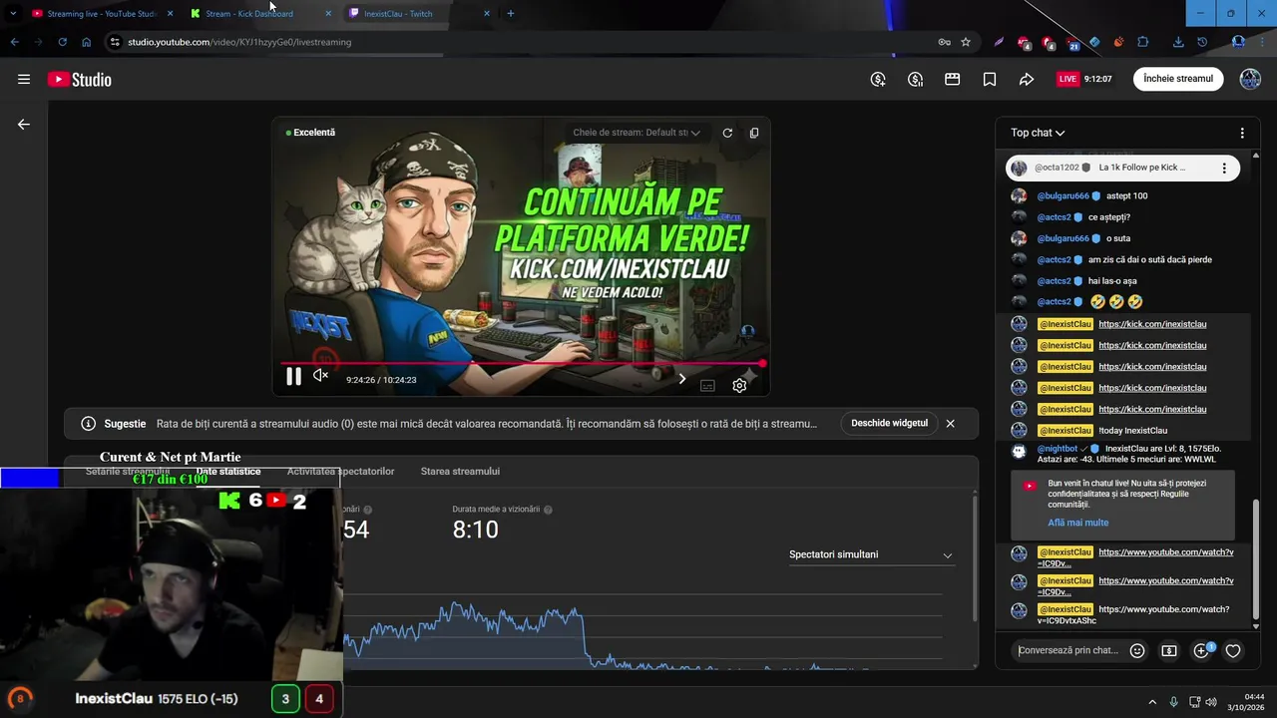Open pinned message three-dot options
The image size is (1277, 718).
pyautogui.click(x=1224, y=169)
